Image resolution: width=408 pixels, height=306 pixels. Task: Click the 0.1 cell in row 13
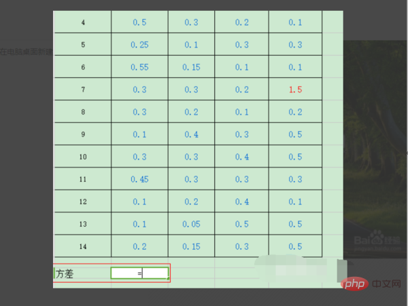[x=139, y=224]
